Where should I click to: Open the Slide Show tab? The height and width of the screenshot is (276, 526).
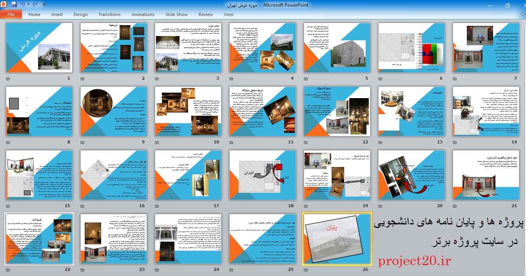click(176, 14)
